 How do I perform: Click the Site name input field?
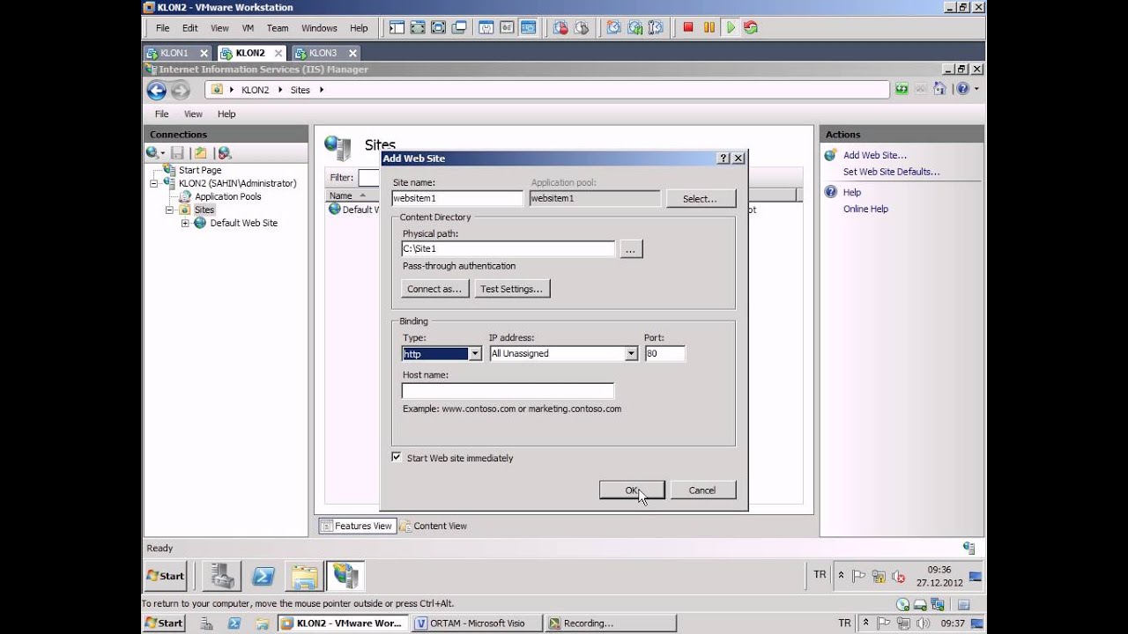[x=457, y=198]
